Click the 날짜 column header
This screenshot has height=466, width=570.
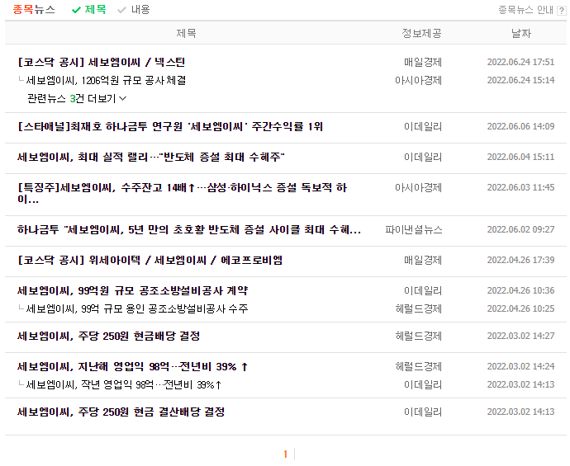click(521, 33)
